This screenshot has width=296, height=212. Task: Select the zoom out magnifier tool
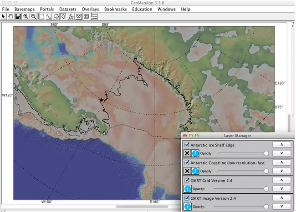tap(33, 16)
